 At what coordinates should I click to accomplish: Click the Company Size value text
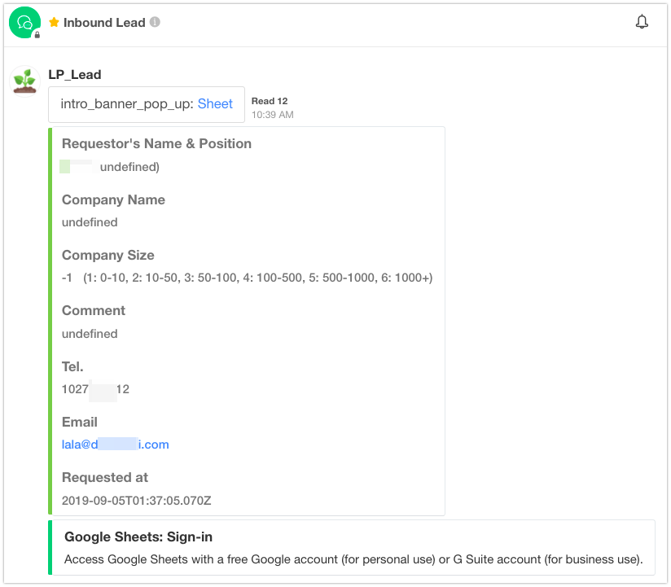pos(248,278)
